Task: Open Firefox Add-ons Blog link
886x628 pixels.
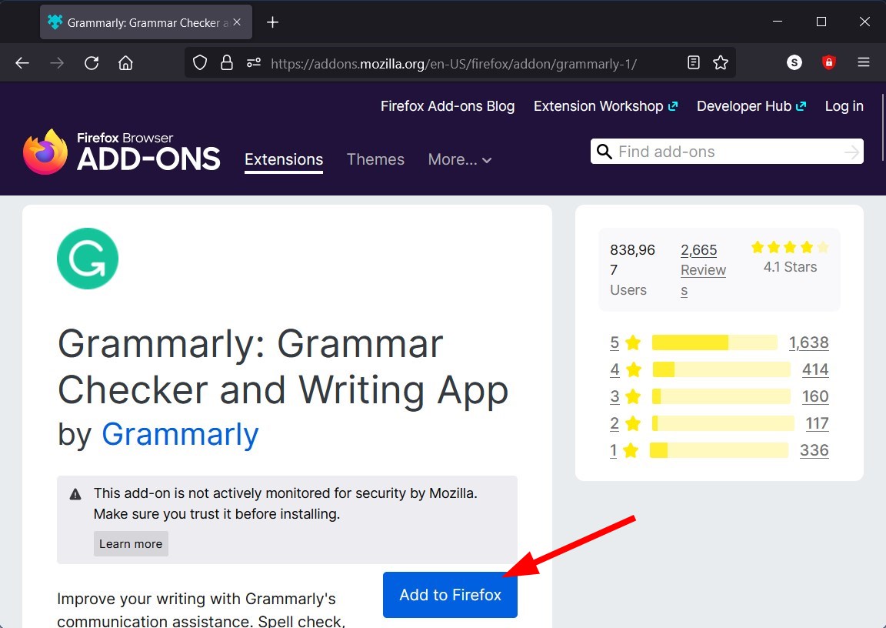Action: pyautogui.click(x=448, y=106)
